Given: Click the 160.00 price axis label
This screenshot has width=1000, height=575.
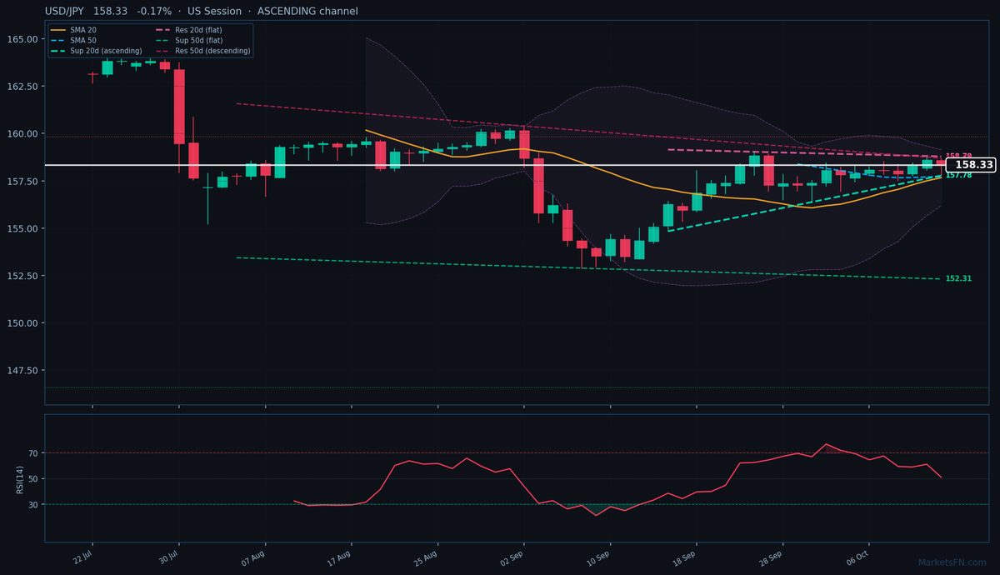Looking at the screenshot, I should click(22, 133).
